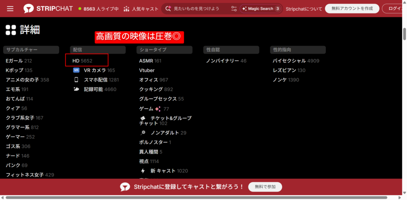
Task: Open the HD streams category
Action: click(82, 61)
